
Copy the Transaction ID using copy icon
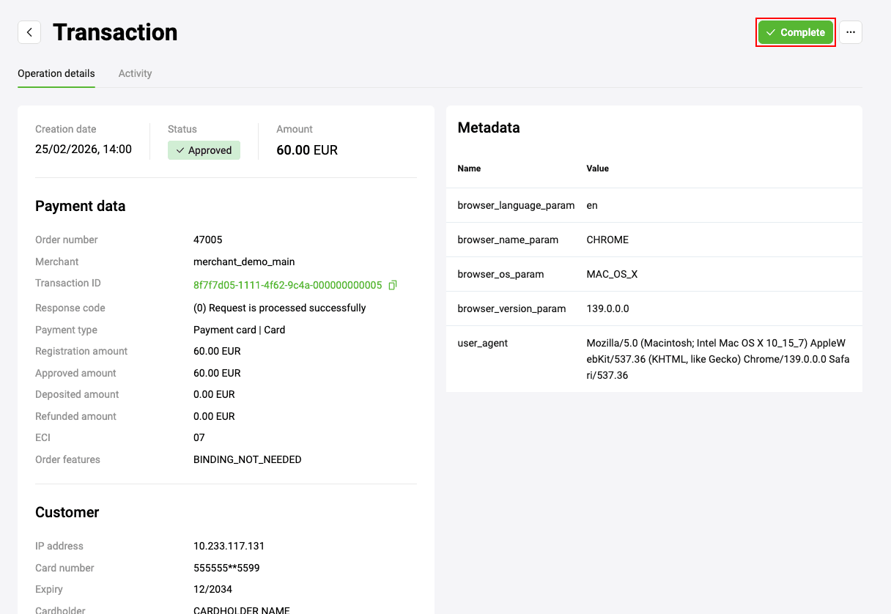coord(393,285)
